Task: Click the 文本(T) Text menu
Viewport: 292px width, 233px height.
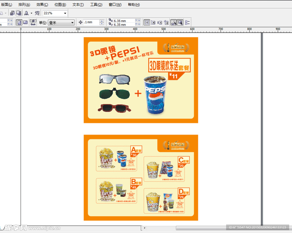Action: tap(78, 5)
